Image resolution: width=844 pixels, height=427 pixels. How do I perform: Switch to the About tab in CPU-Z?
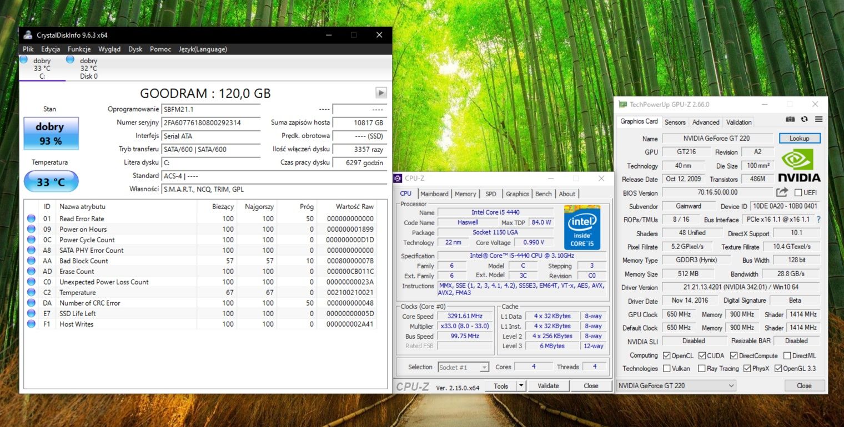[x=567, y=194]
